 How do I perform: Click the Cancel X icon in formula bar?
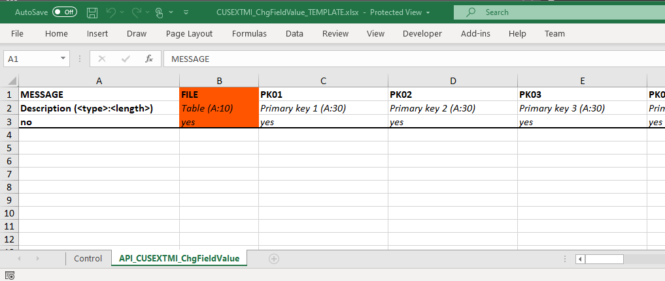[x=101, y=59]
